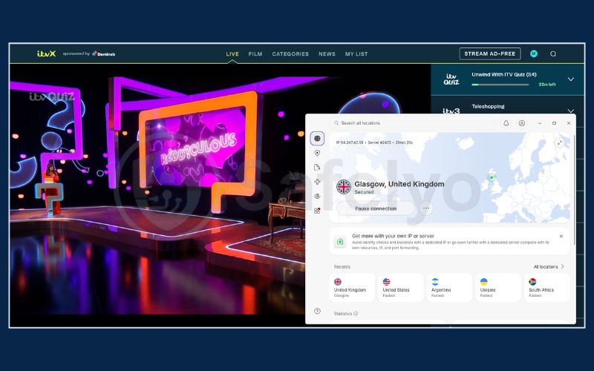Open VPN notifications bell
Viewport: 594px width, 371px height.
506,123
